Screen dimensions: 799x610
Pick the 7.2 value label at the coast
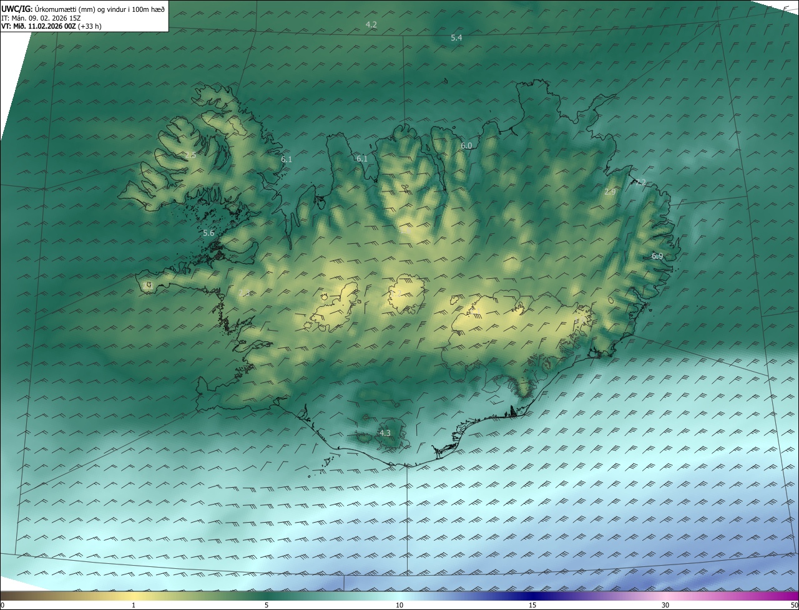coord(640,183)
